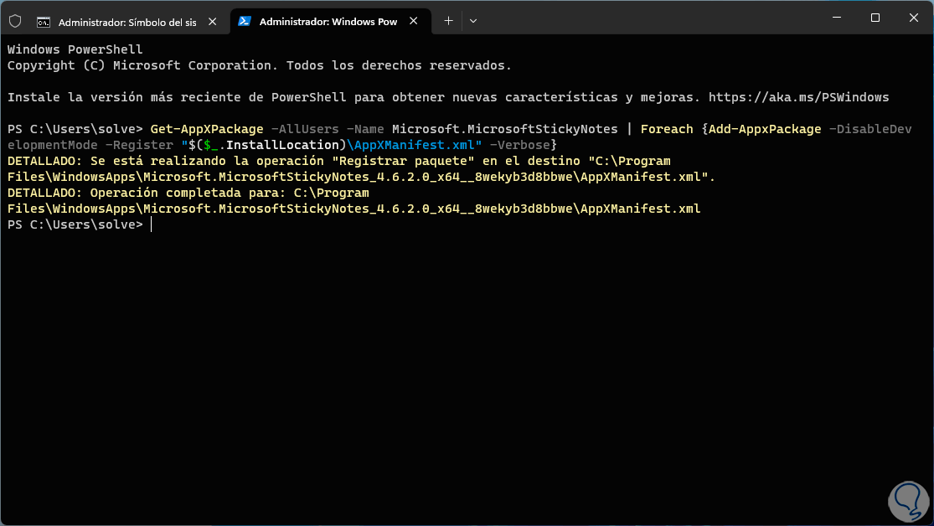Image resolution: width=934 pixels, height=526 pixels.
Task: Click the Get-AppXPackage command text
Action: [207, 129]
